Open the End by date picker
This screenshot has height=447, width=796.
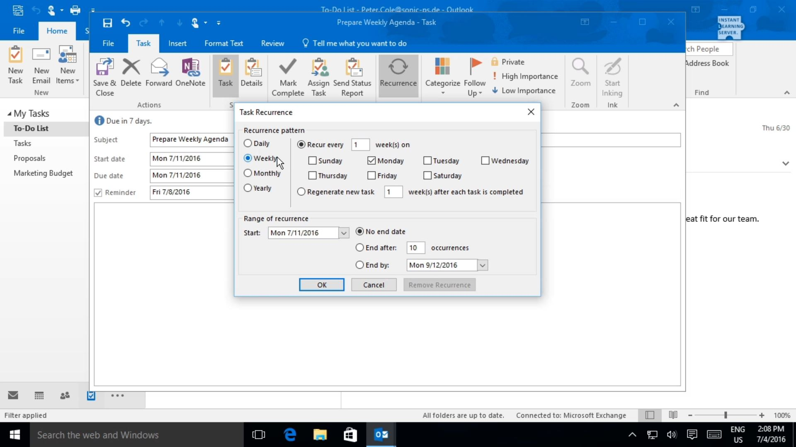(x=482, y=265)
